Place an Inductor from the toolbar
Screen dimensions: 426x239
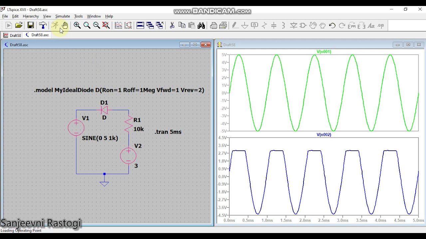pos(284,25)
